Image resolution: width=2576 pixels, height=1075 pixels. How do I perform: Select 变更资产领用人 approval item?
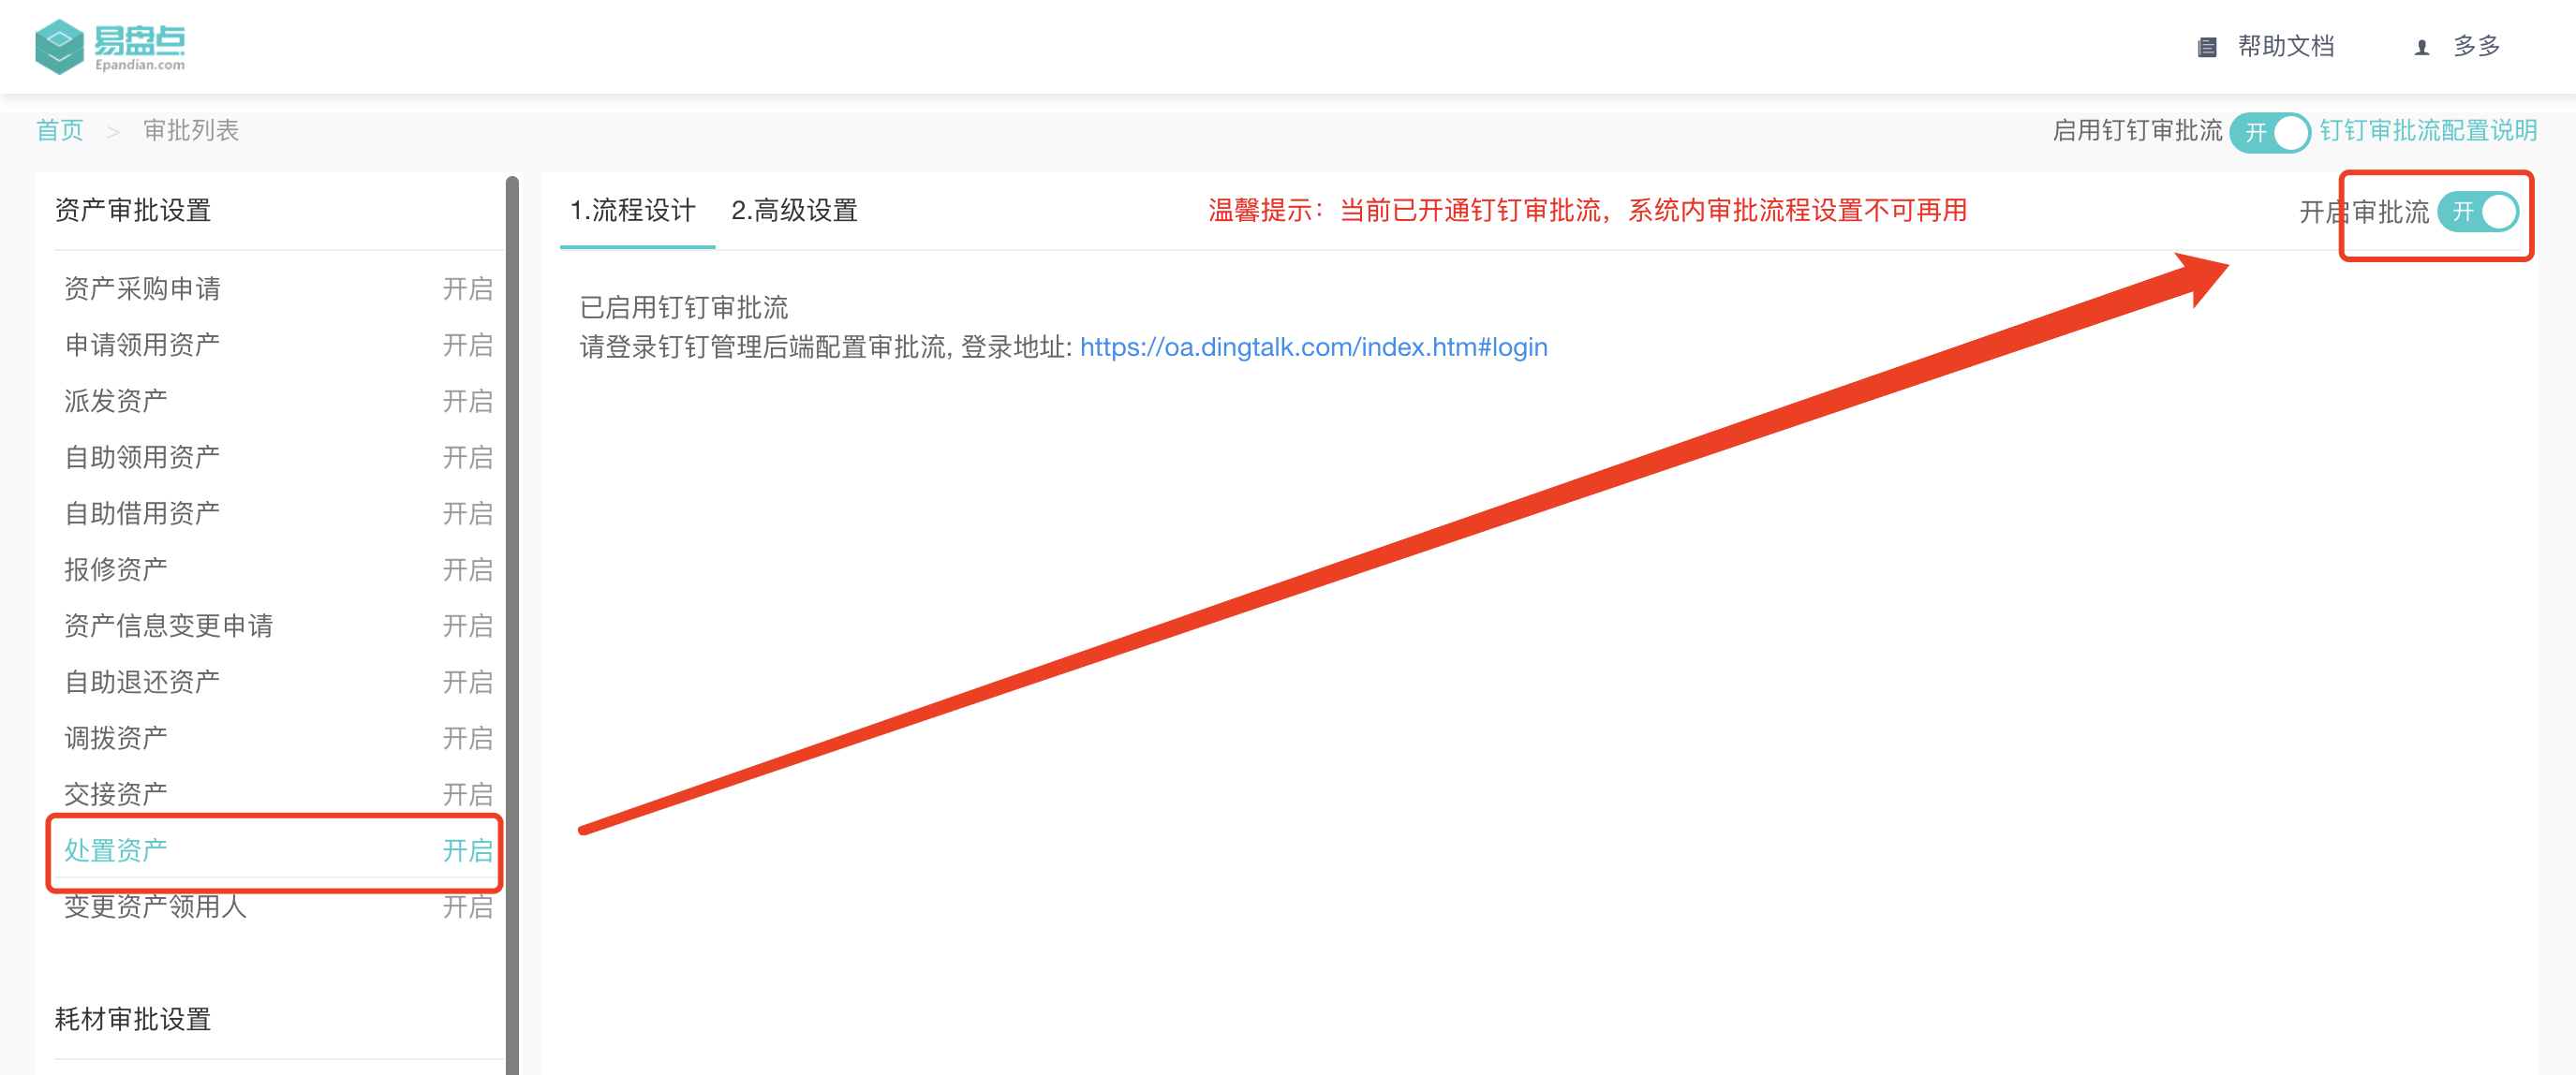155,906
